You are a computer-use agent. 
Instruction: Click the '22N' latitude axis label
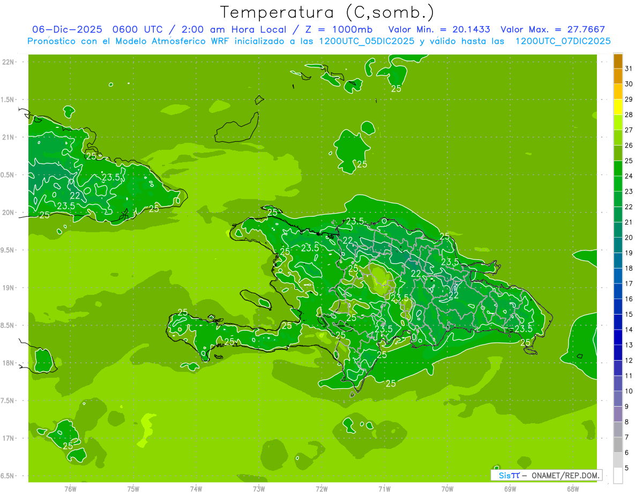(9, 62)
